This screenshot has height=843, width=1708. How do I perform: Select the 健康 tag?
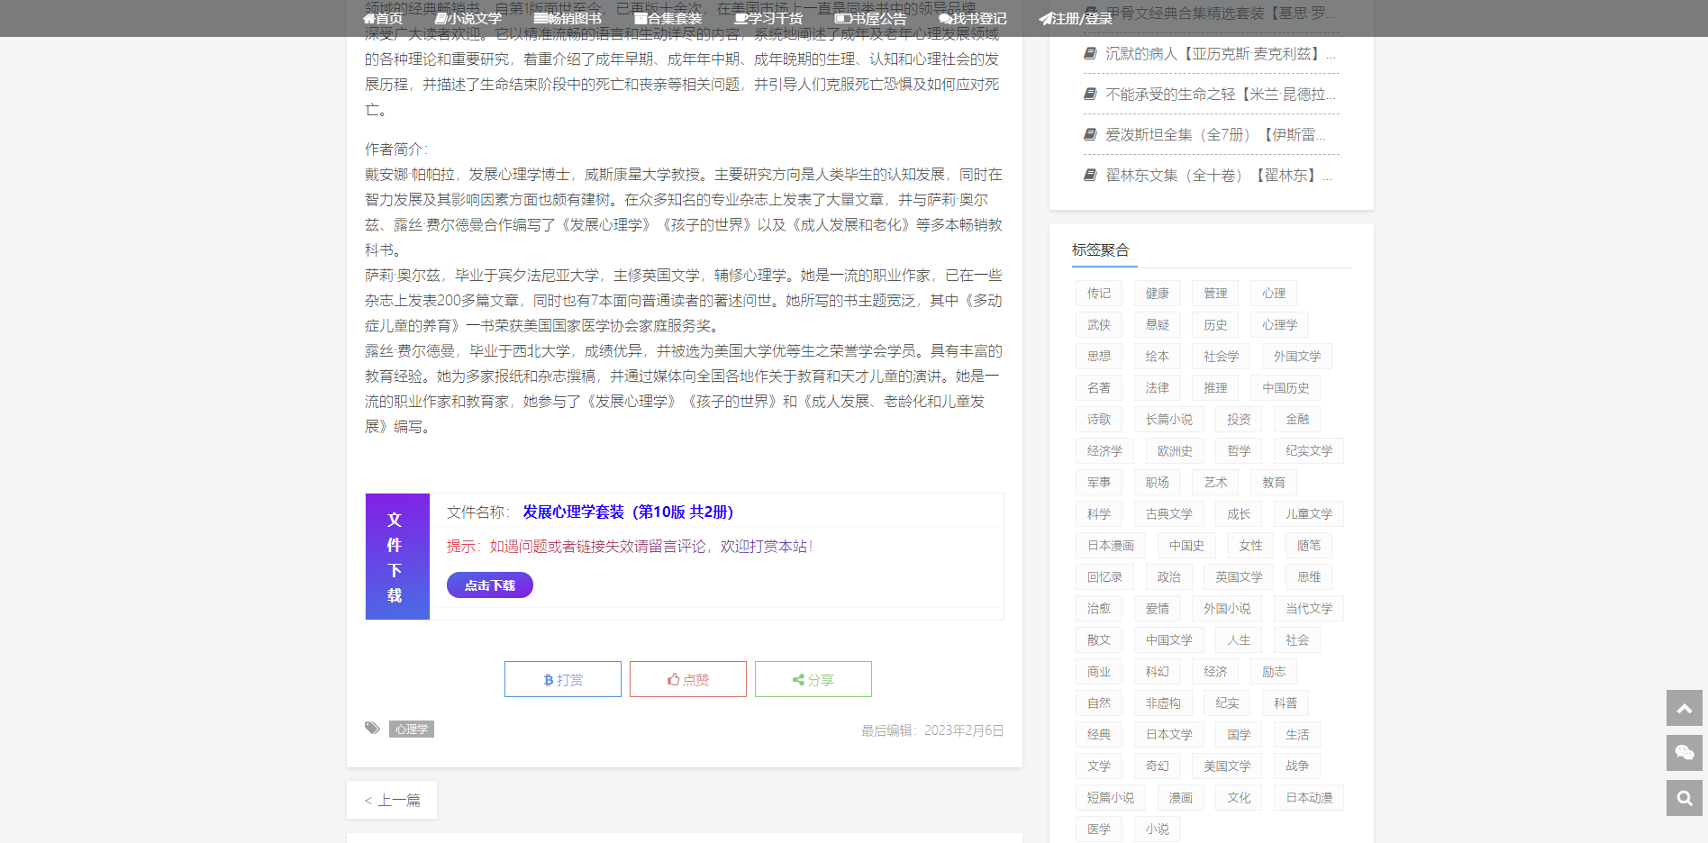(1158, 294)
